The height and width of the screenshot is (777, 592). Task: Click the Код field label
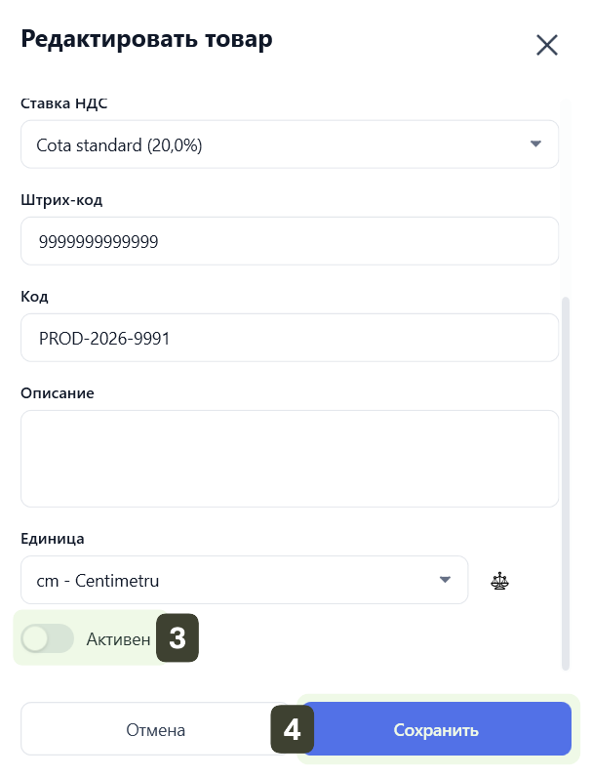point(34,297)
